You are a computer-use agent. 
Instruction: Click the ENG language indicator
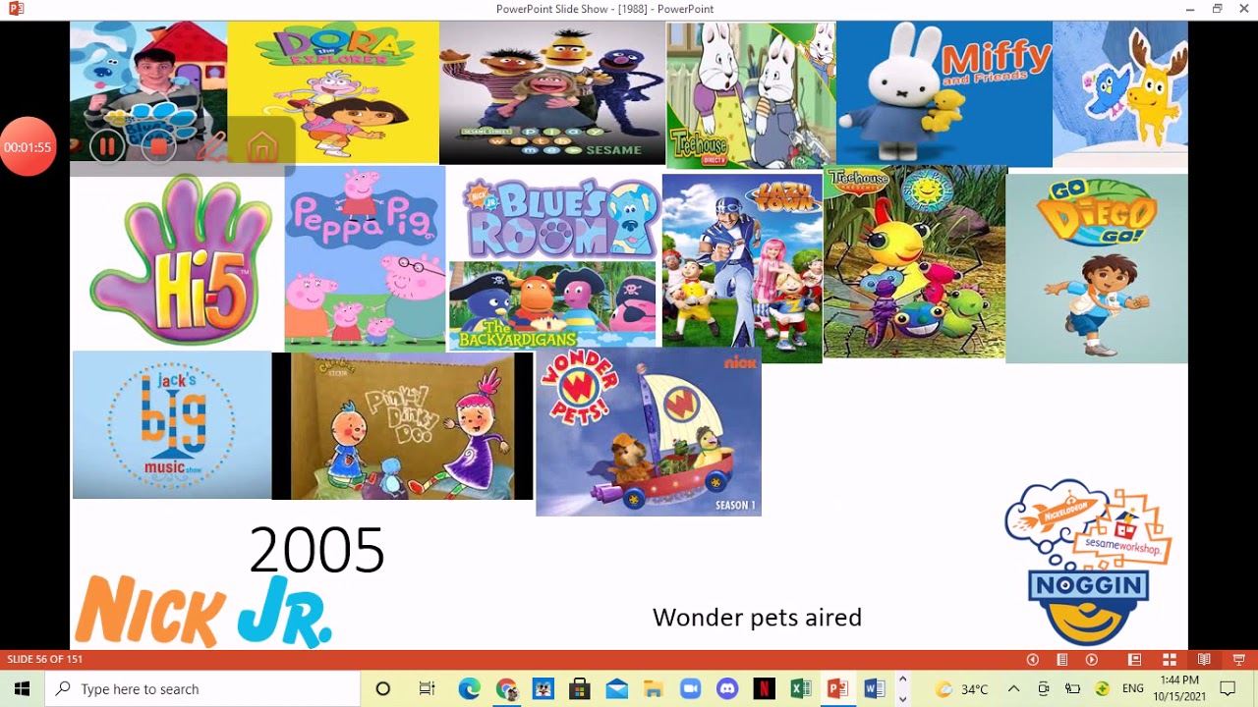click(1132, 689)
